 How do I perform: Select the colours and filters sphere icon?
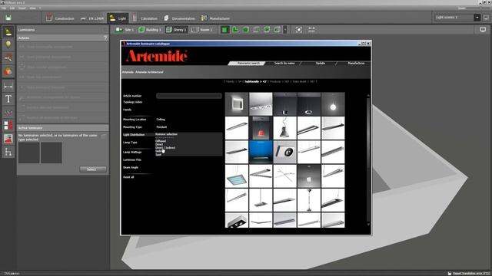pyautogui.click(x=8, y=71)
